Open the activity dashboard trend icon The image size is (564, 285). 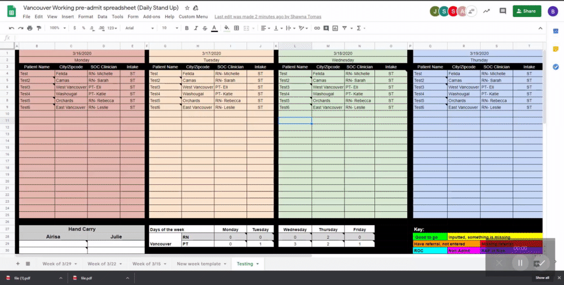point(486,11)
